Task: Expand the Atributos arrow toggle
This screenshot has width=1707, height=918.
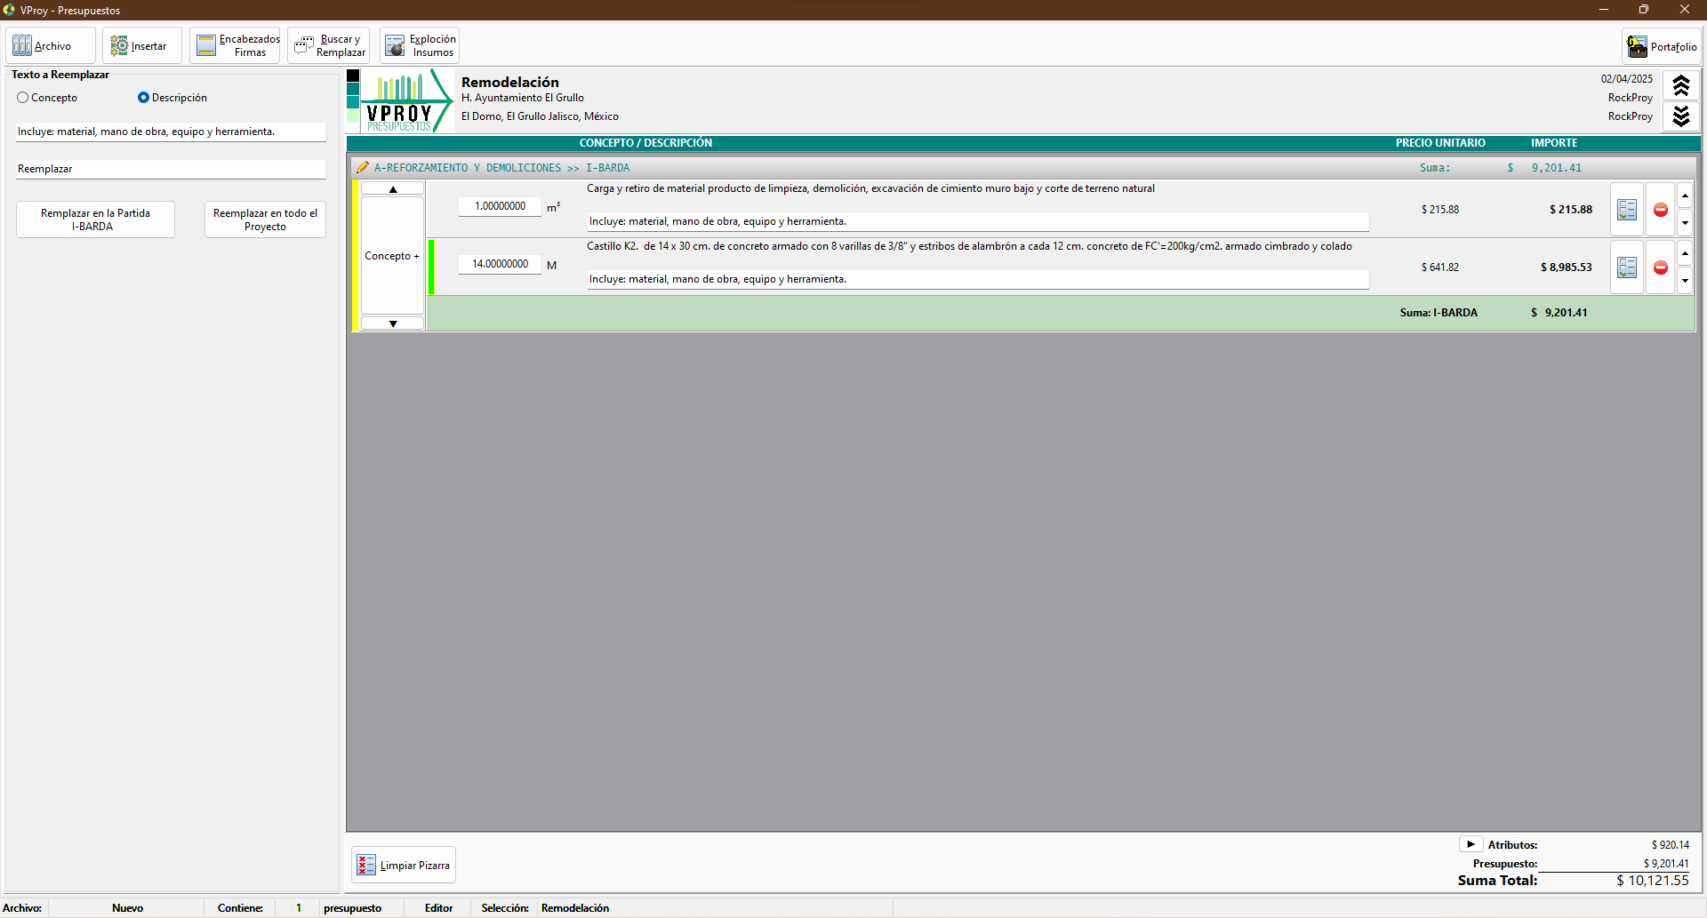Action: [1471, 844]
